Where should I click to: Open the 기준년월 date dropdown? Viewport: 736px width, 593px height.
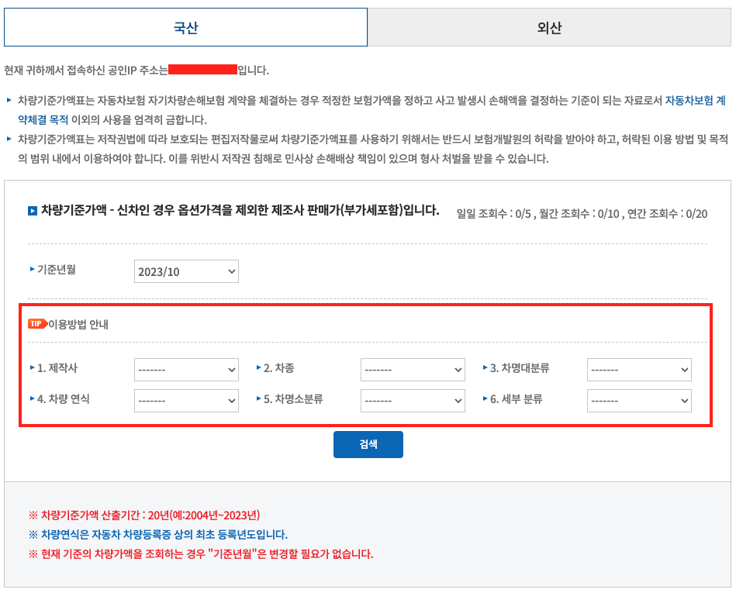coord(186,271)
